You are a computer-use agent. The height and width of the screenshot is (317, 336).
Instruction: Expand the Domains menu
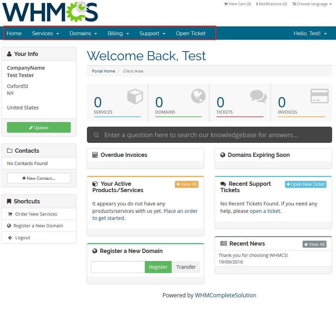(83, 33)
